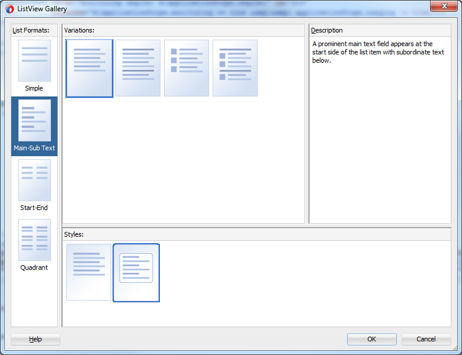
Task: Choose the inset card style thumbnail
Action: 136,273
